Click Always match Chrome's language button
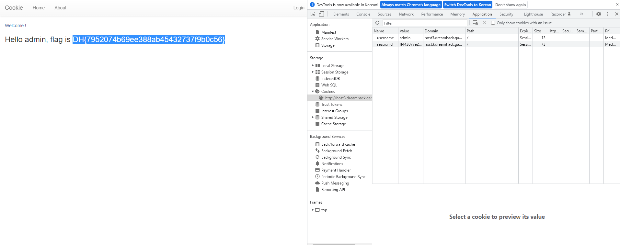The width and height of the screenshot is (620, 245). [x=411, y=5]
